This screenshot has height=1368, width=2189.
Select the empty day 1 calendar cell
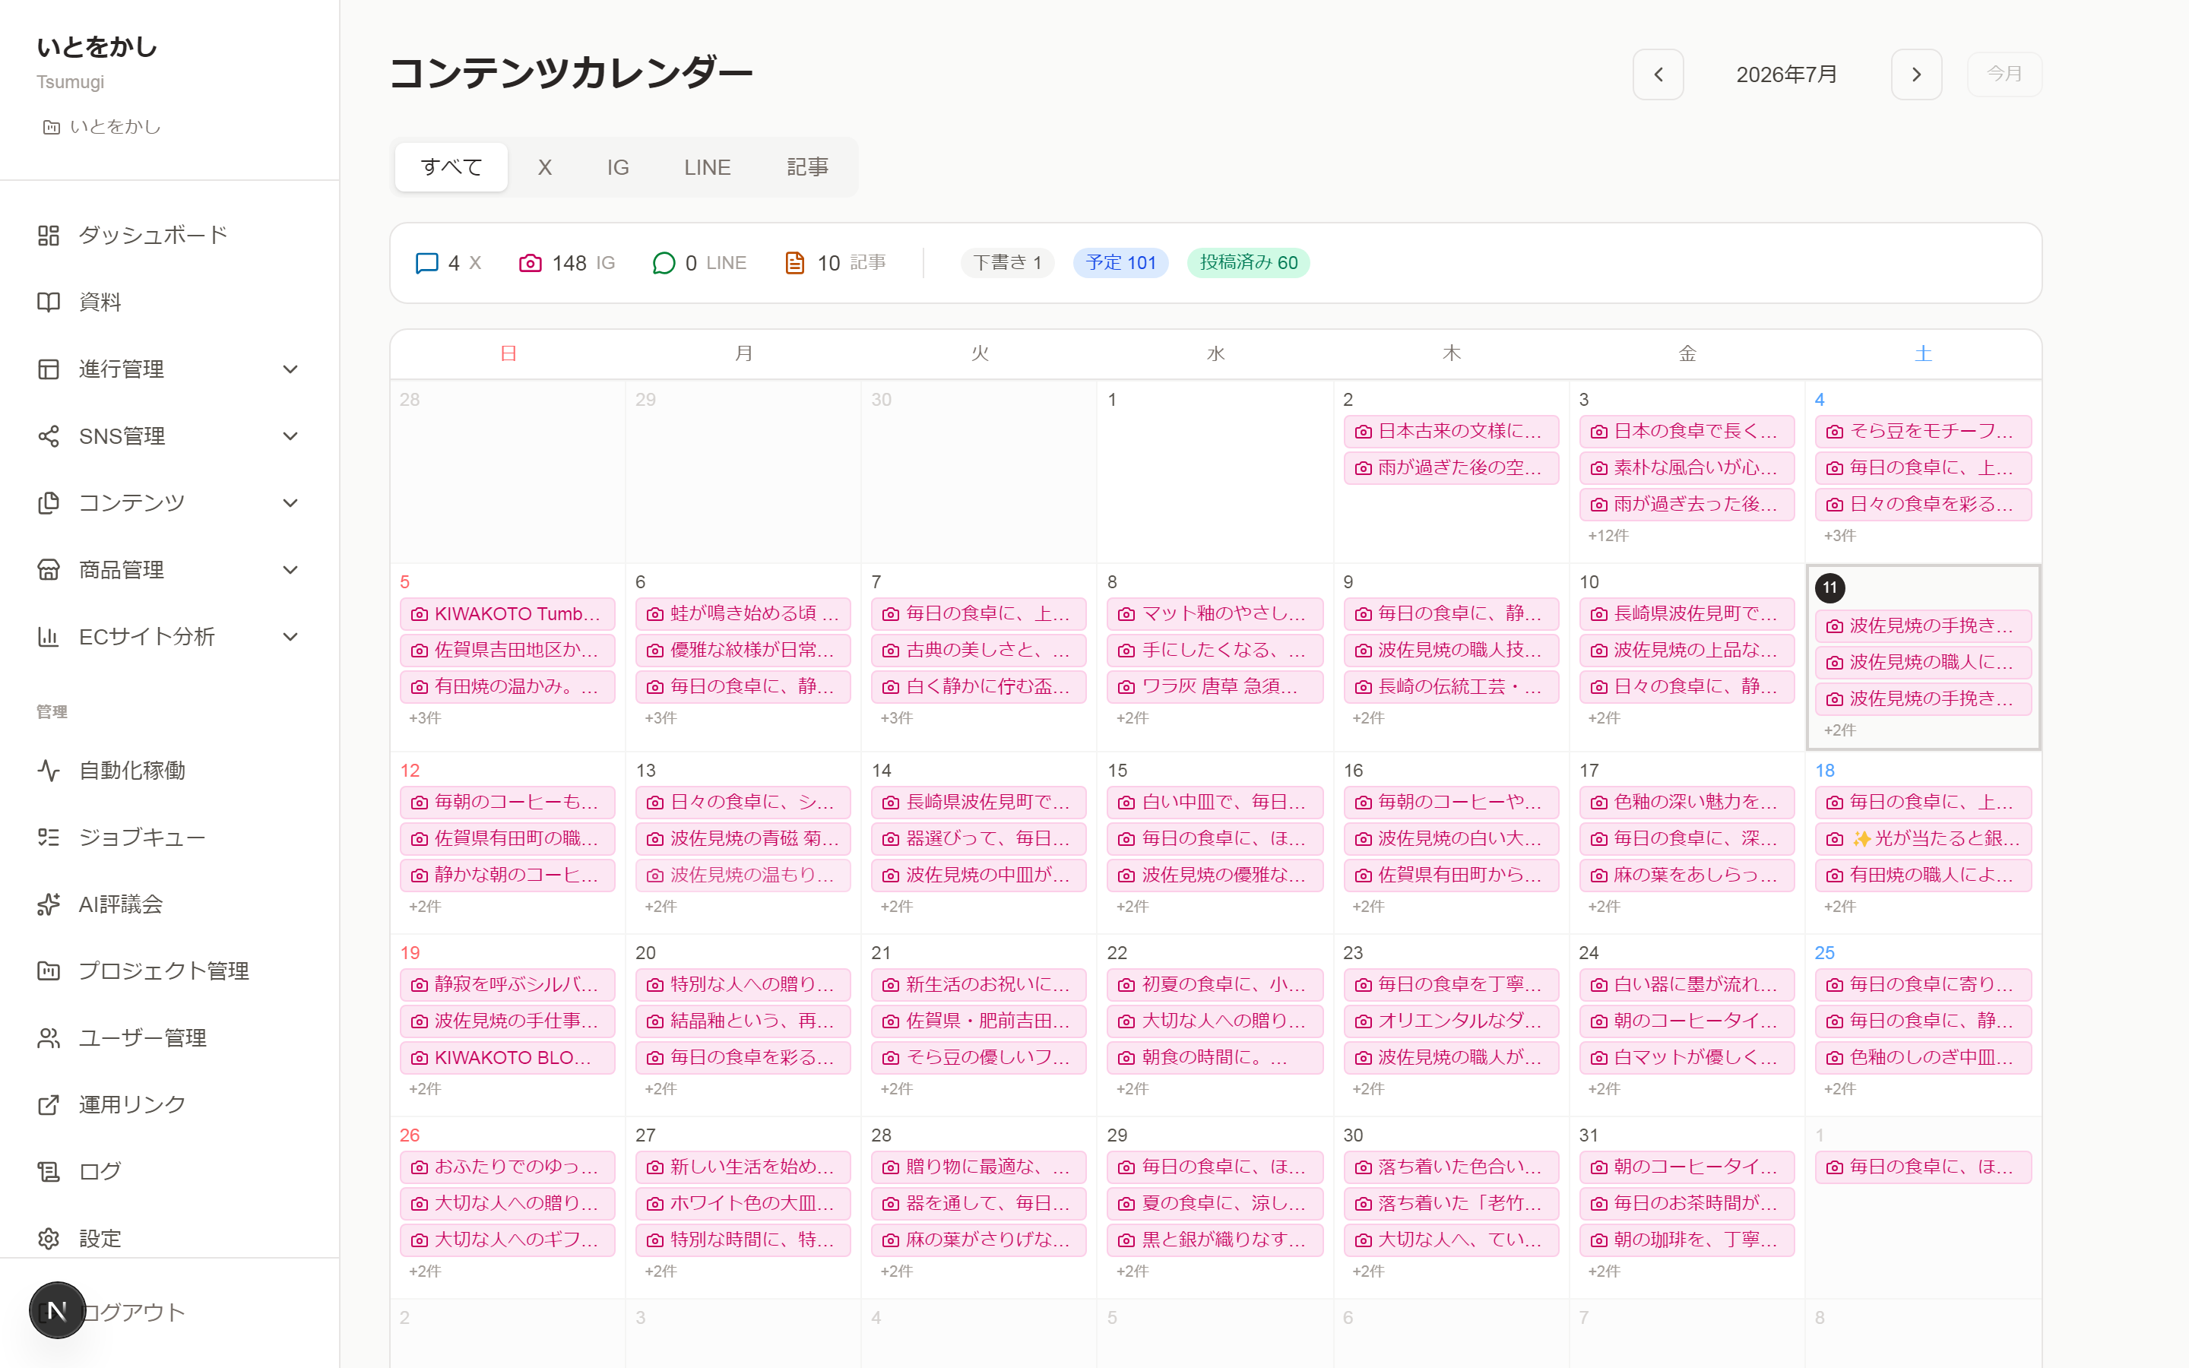(x=1215, y=471)
